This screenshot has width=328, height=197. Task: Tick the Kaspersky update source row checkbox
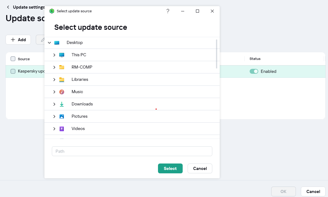pyautogui.click(x=13, y=71)
